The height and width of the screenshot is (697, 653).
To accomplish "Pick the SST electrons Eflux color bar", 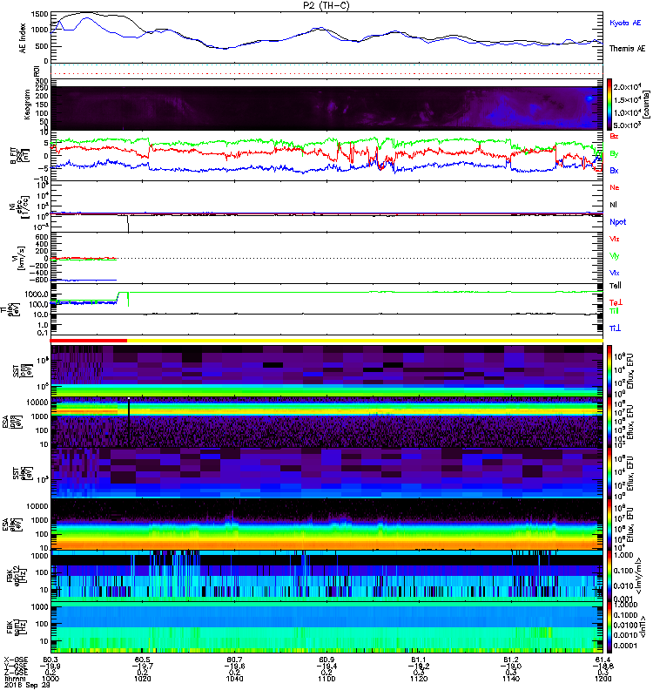I will (609, 473).
